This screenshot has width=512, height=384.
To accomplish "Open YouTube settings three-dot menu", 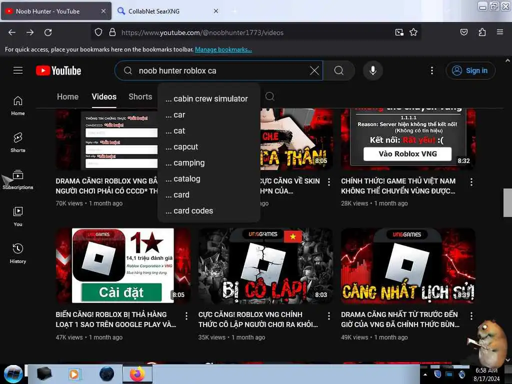I will [x=431, y=70].
